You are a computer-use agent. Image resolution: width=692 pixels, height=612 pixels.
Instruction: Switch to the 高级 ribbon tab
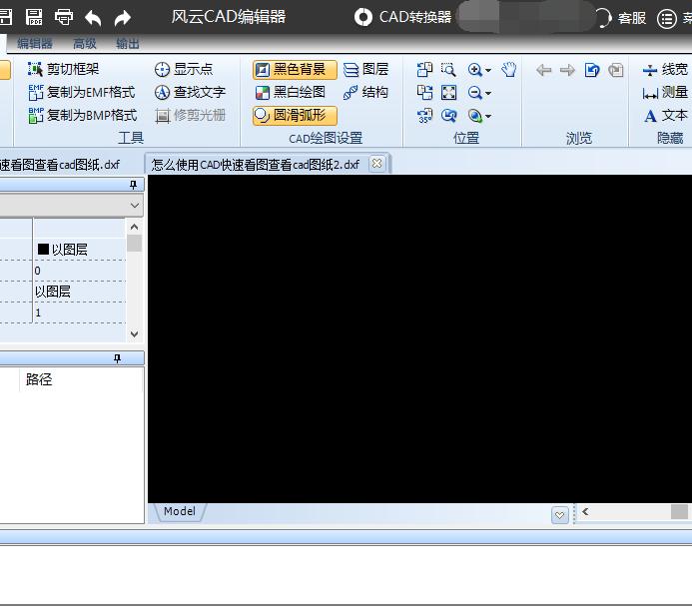(85, 44)
